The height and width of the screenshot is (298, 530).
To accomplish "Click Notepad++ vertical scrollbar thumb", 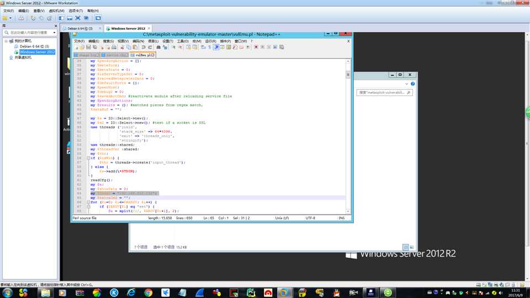I will point(348,74).
